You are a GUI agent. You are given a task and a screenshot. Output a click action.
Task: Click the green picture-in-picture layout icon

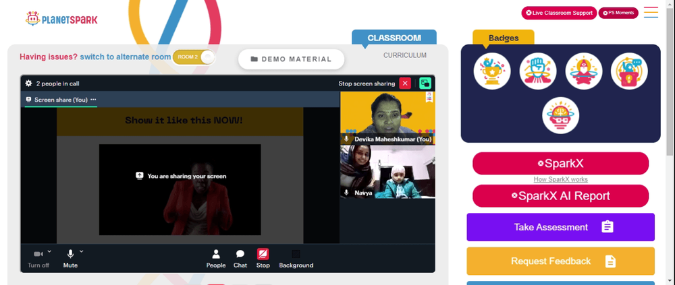[x=425, y=84]
